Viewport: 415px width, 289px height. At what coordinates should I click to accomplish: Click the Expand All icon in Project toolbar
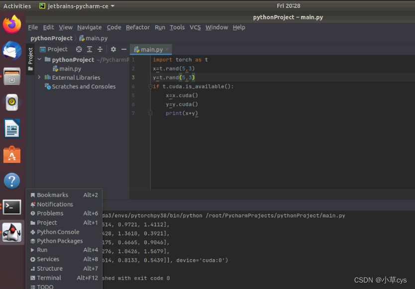point(89,49)
